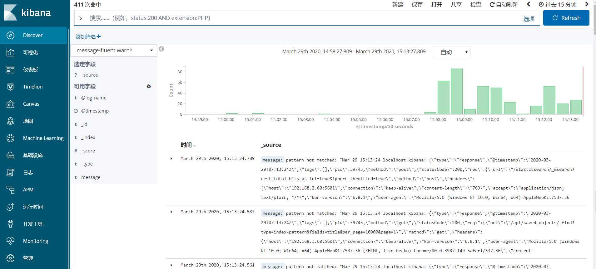The image size is (596, 269).
Task: Open message-fluent.warn* index pattern dropdown
Action: 114,50
